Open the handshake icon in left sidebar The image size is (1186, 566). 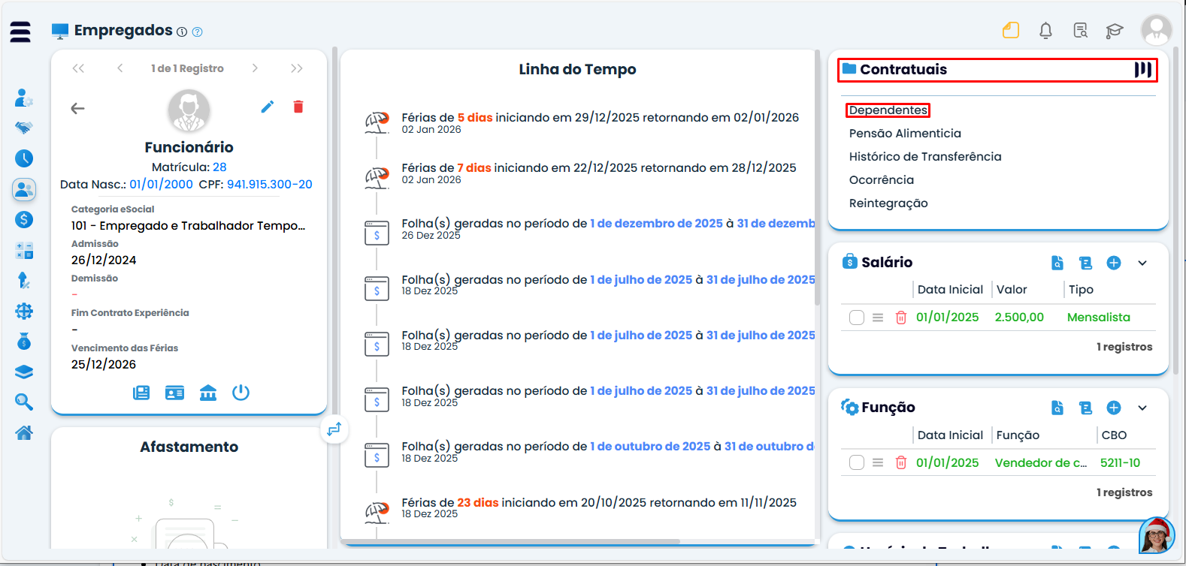[24, 128]
